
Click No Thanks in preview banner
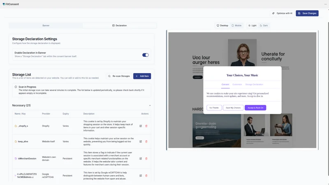(x=214, y=108)
